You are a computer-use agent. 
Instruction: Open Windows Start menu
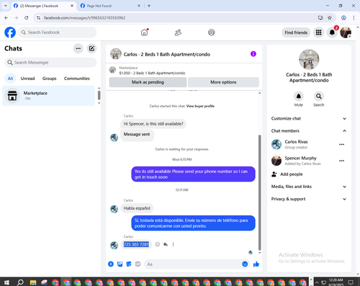pyautogui.click(x=6, y=282)
